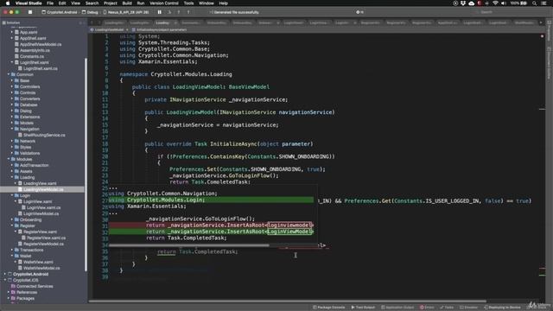Open AppShellViewModel.cs file
This screenshot has height=311, width=553.
coord(41,44)
